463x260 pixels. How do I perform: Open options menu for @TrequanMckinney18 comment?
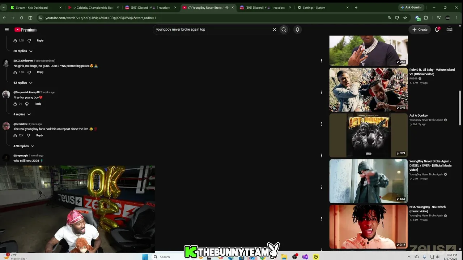point(322,92)
